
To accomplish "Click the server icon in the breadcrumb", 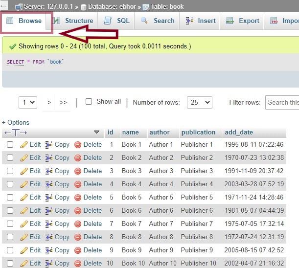I will [x=19, y=7].
